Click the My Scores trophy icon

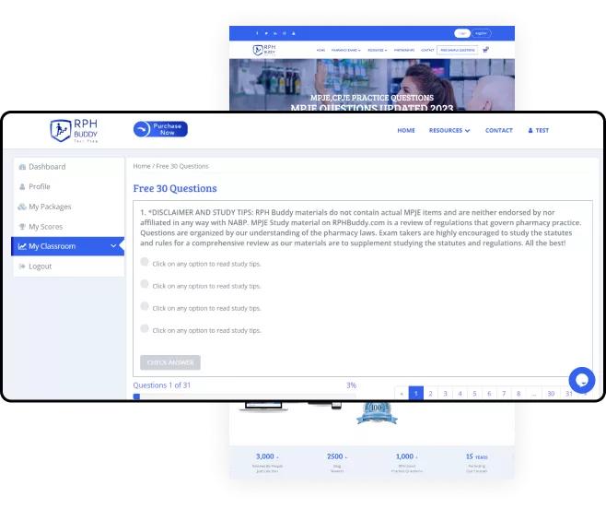pyautogui.click(x=22, y=227)
